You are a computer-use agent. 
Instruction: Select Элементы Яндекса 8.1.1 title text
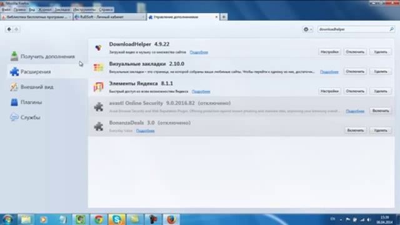click(x=141, y=83)
